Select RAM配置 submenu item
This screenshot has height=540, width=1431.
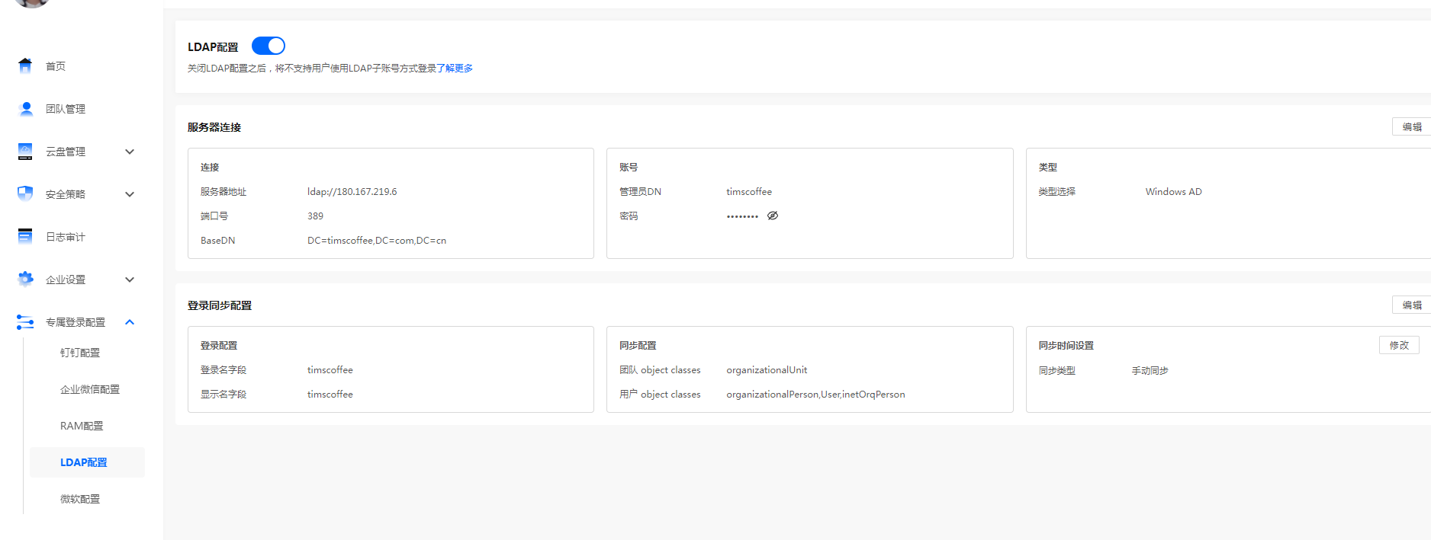pyautogui.click(x=82, y=426)
